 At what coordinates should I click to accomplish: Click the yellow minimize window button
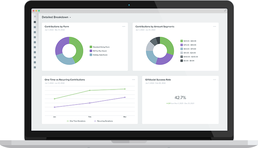36,11
